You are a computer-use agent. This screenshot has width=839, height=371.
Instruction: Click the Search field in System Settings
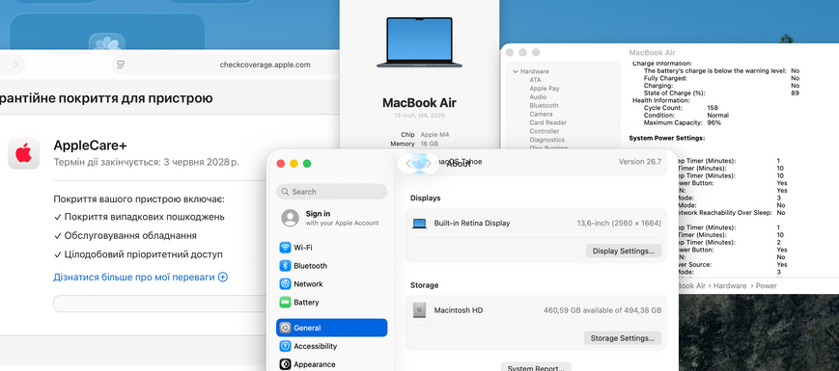[331, 192]
